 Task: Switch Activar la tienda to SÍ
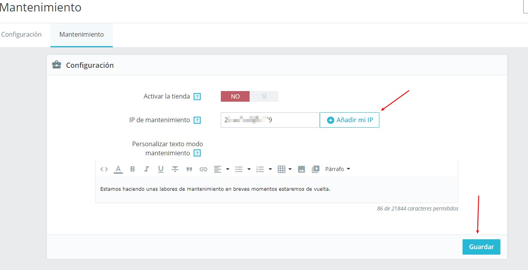[x=264, y=97]
